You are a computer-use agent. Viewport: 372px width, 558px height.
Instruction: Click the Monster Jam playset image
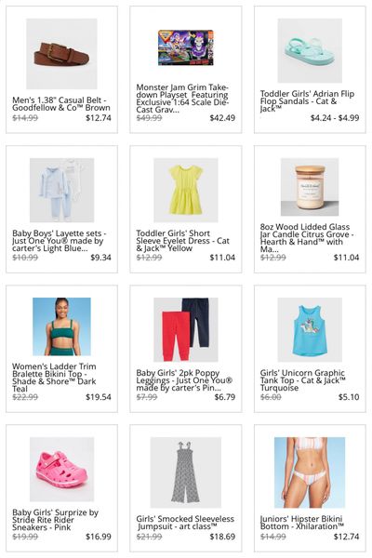185,47
